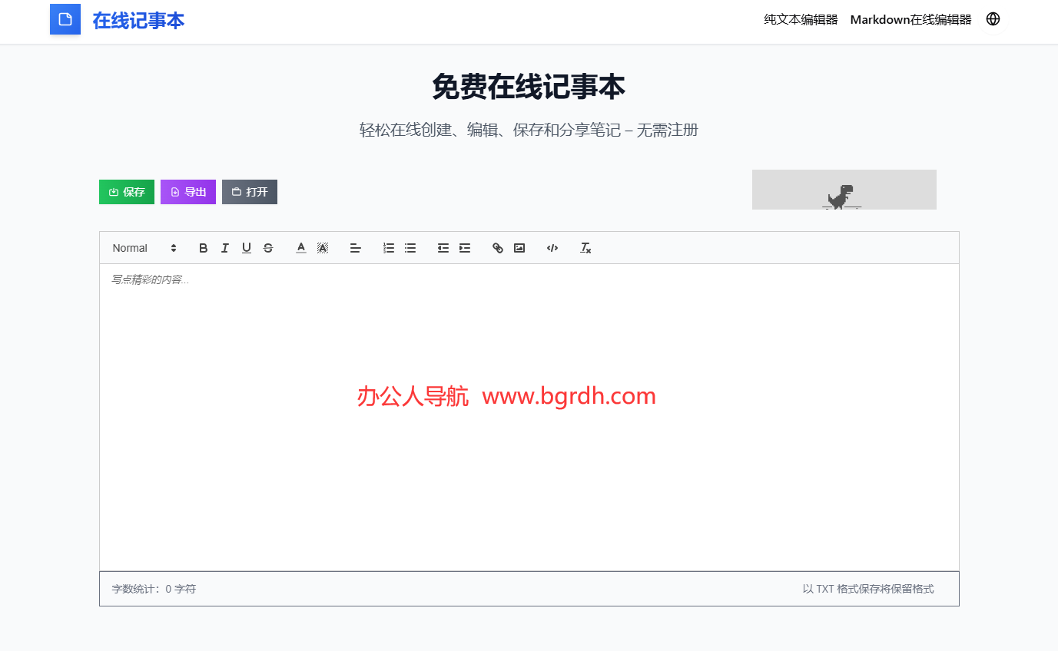Insert a code block

pos(552,247)
